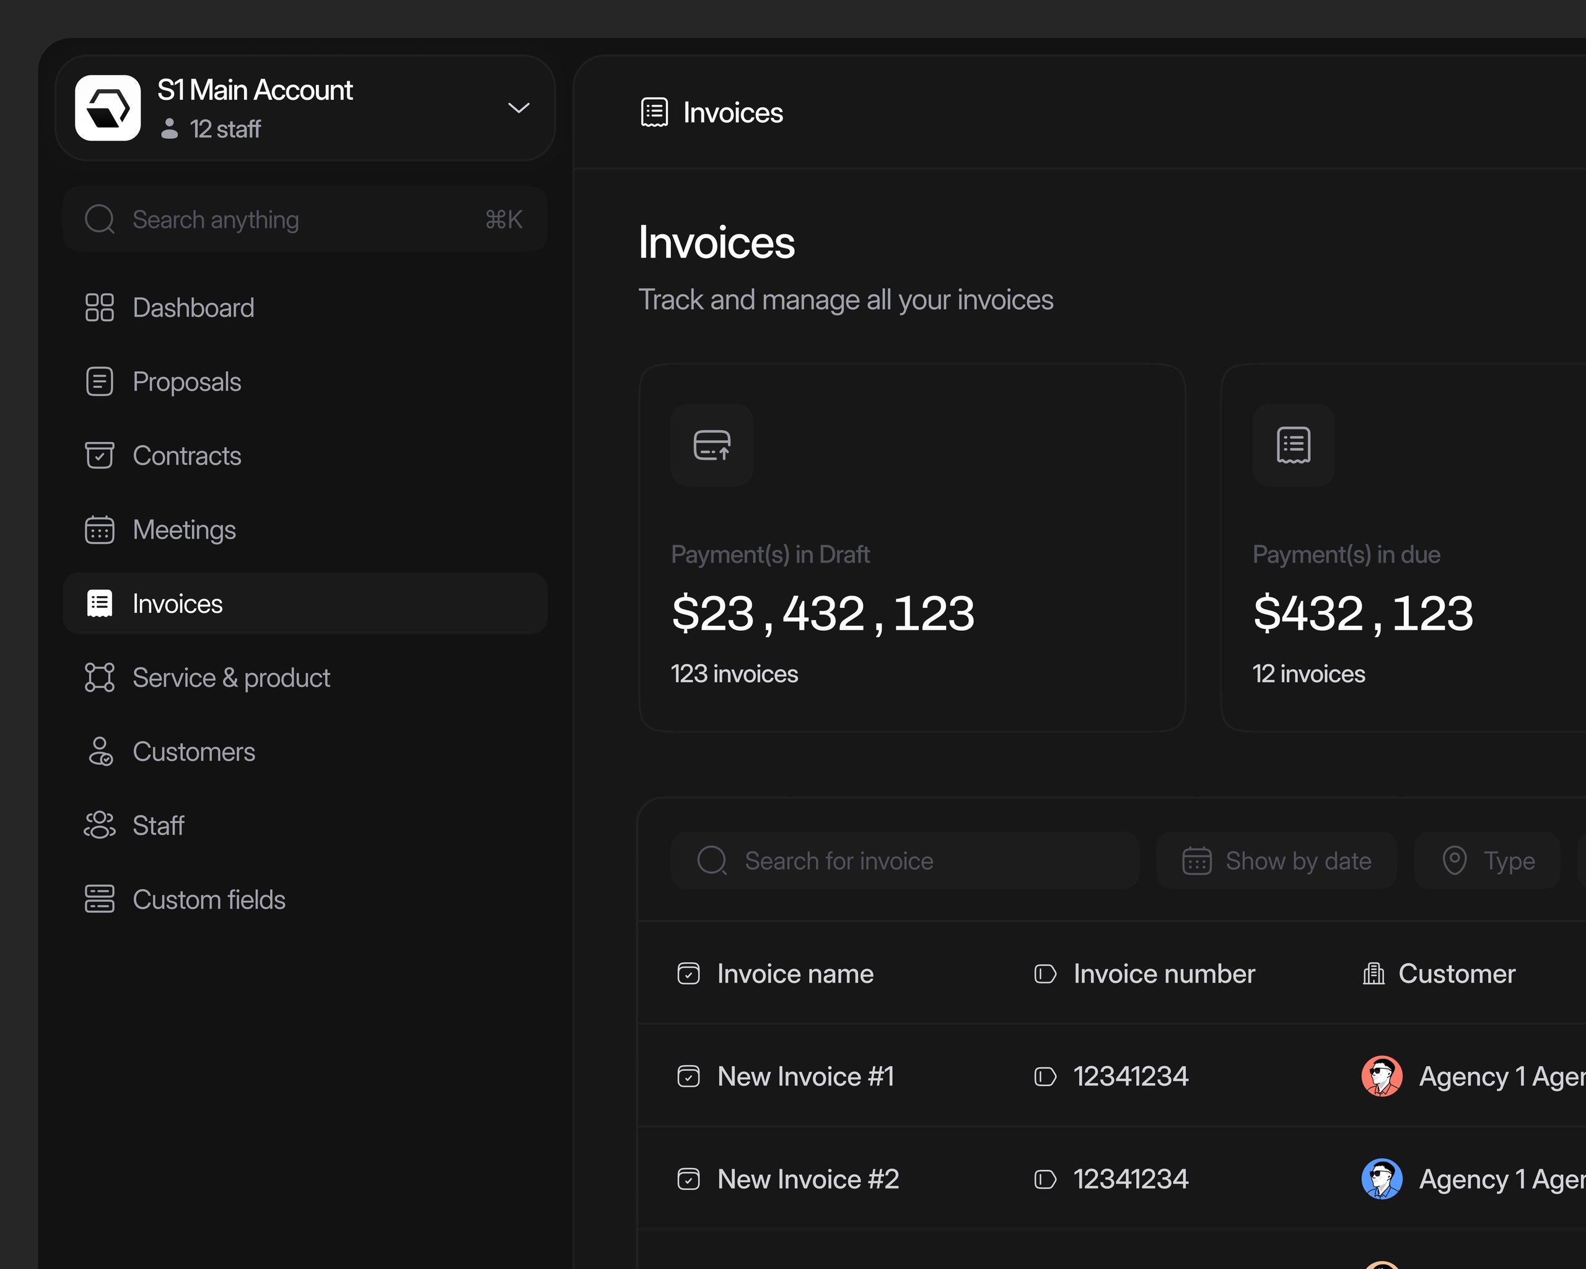This screenshot has width=1586, height=1269.
Task: Click the Payment(s) in Draft label
Action: [770, 554]
